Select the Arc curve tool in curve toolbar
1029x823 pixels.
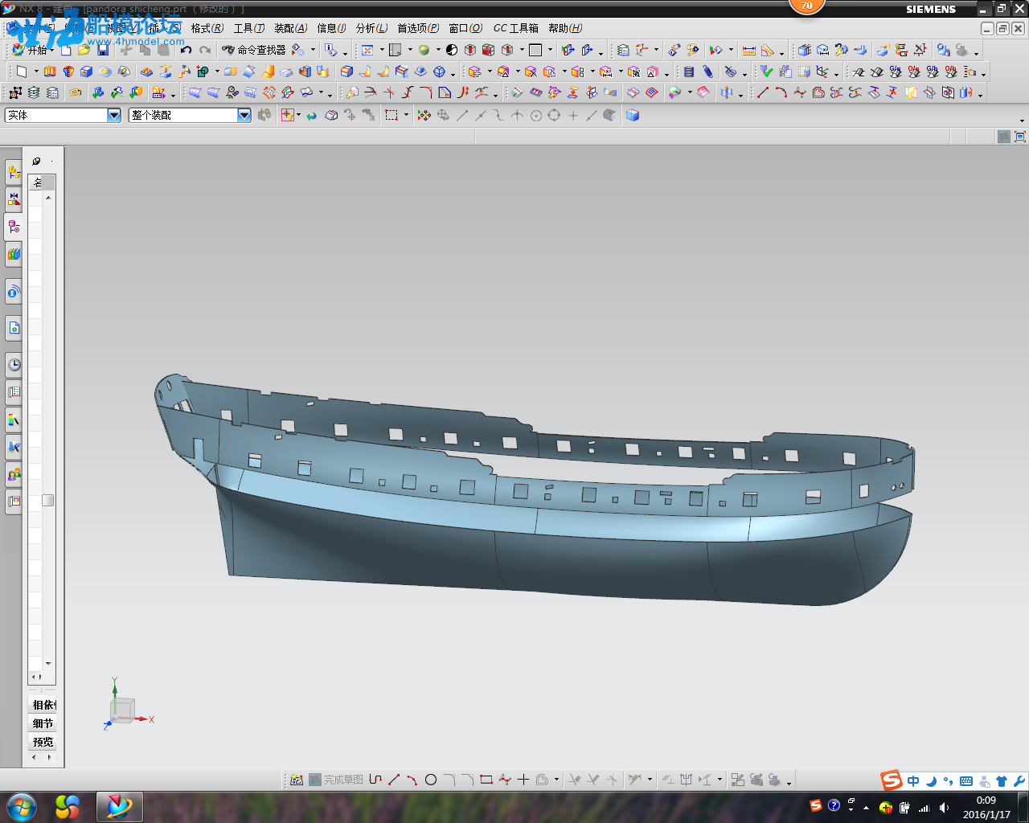pyautogui.click(x=781, y=92)
